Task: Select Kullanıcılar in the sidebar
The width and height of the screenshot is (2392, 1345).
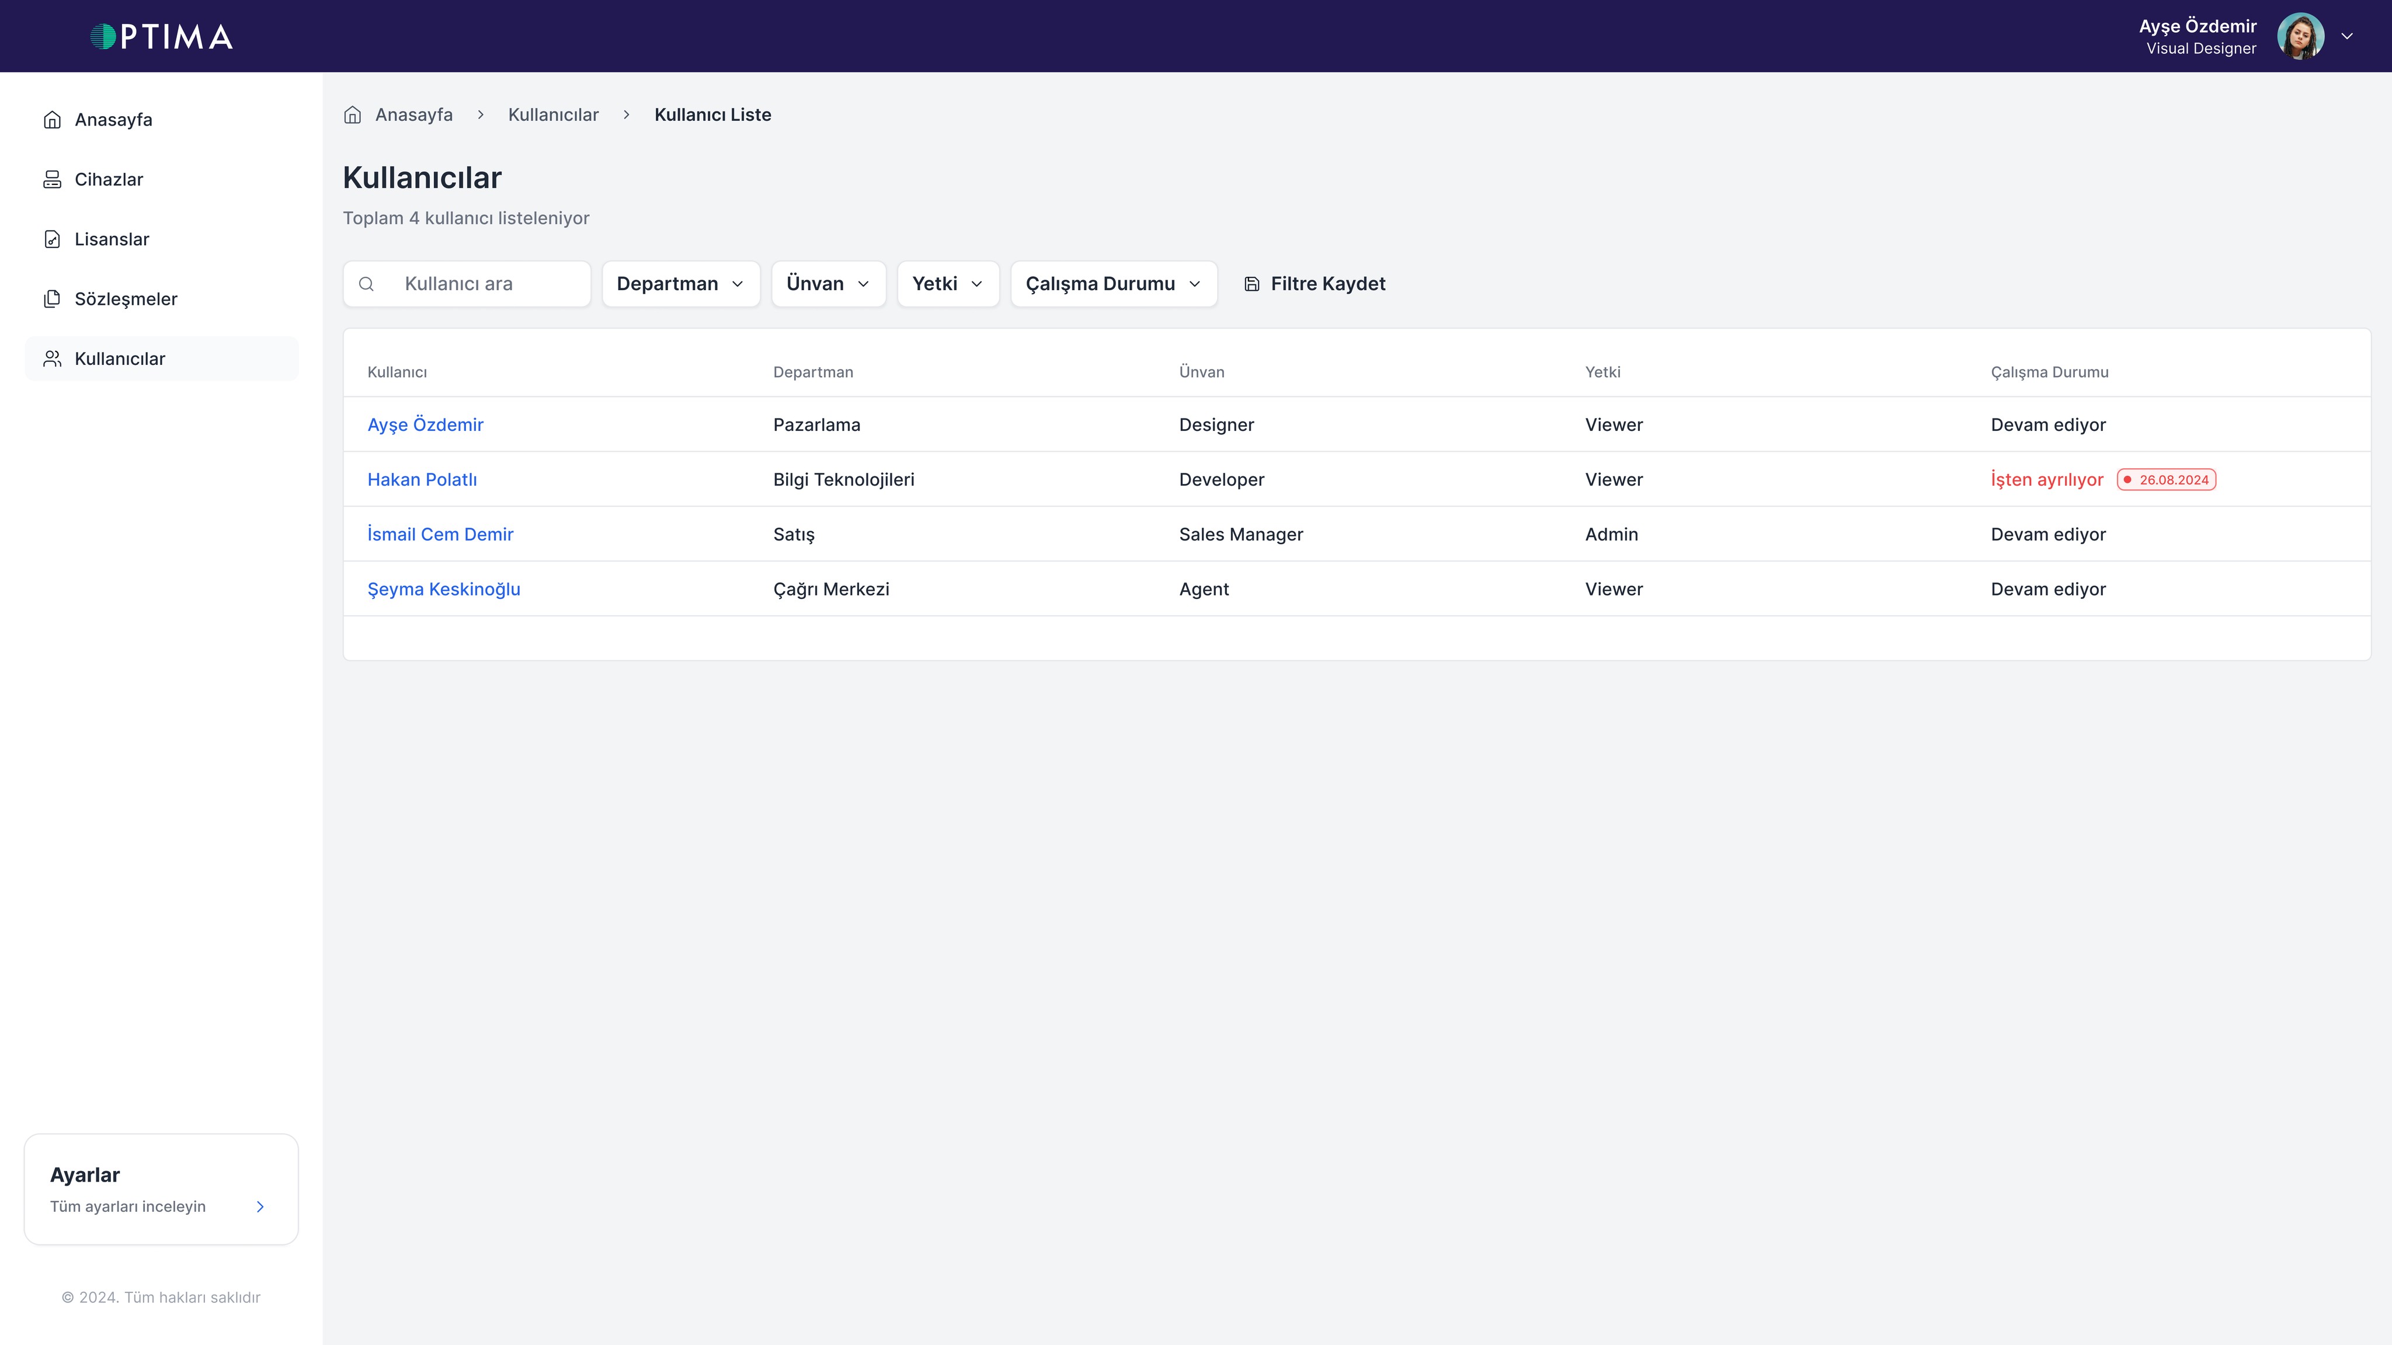Action: pos(162,358)
